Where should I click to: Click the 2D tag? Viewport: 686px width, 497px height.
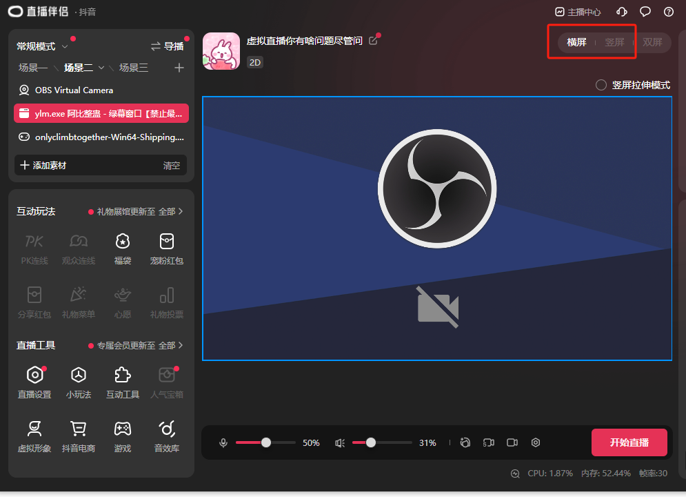click(255, 63)
